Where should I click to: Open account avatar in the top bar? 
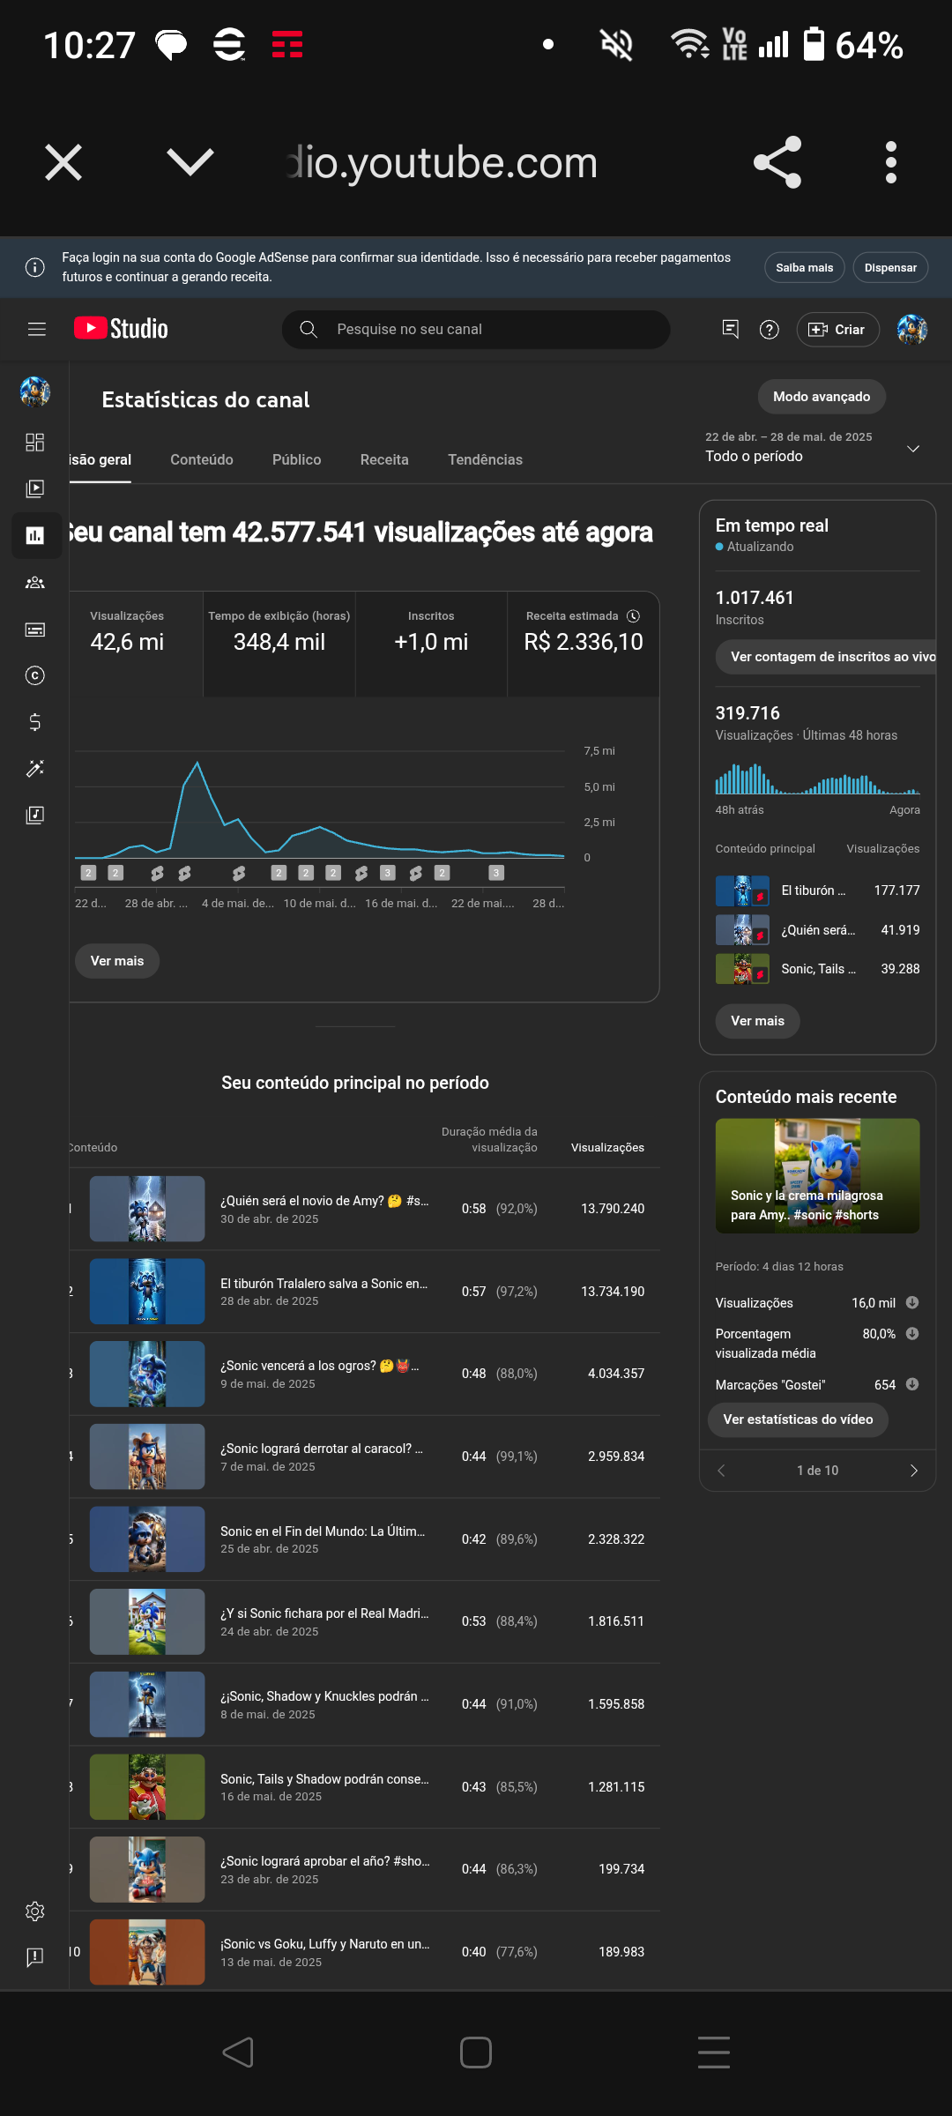tap(912, 329)
